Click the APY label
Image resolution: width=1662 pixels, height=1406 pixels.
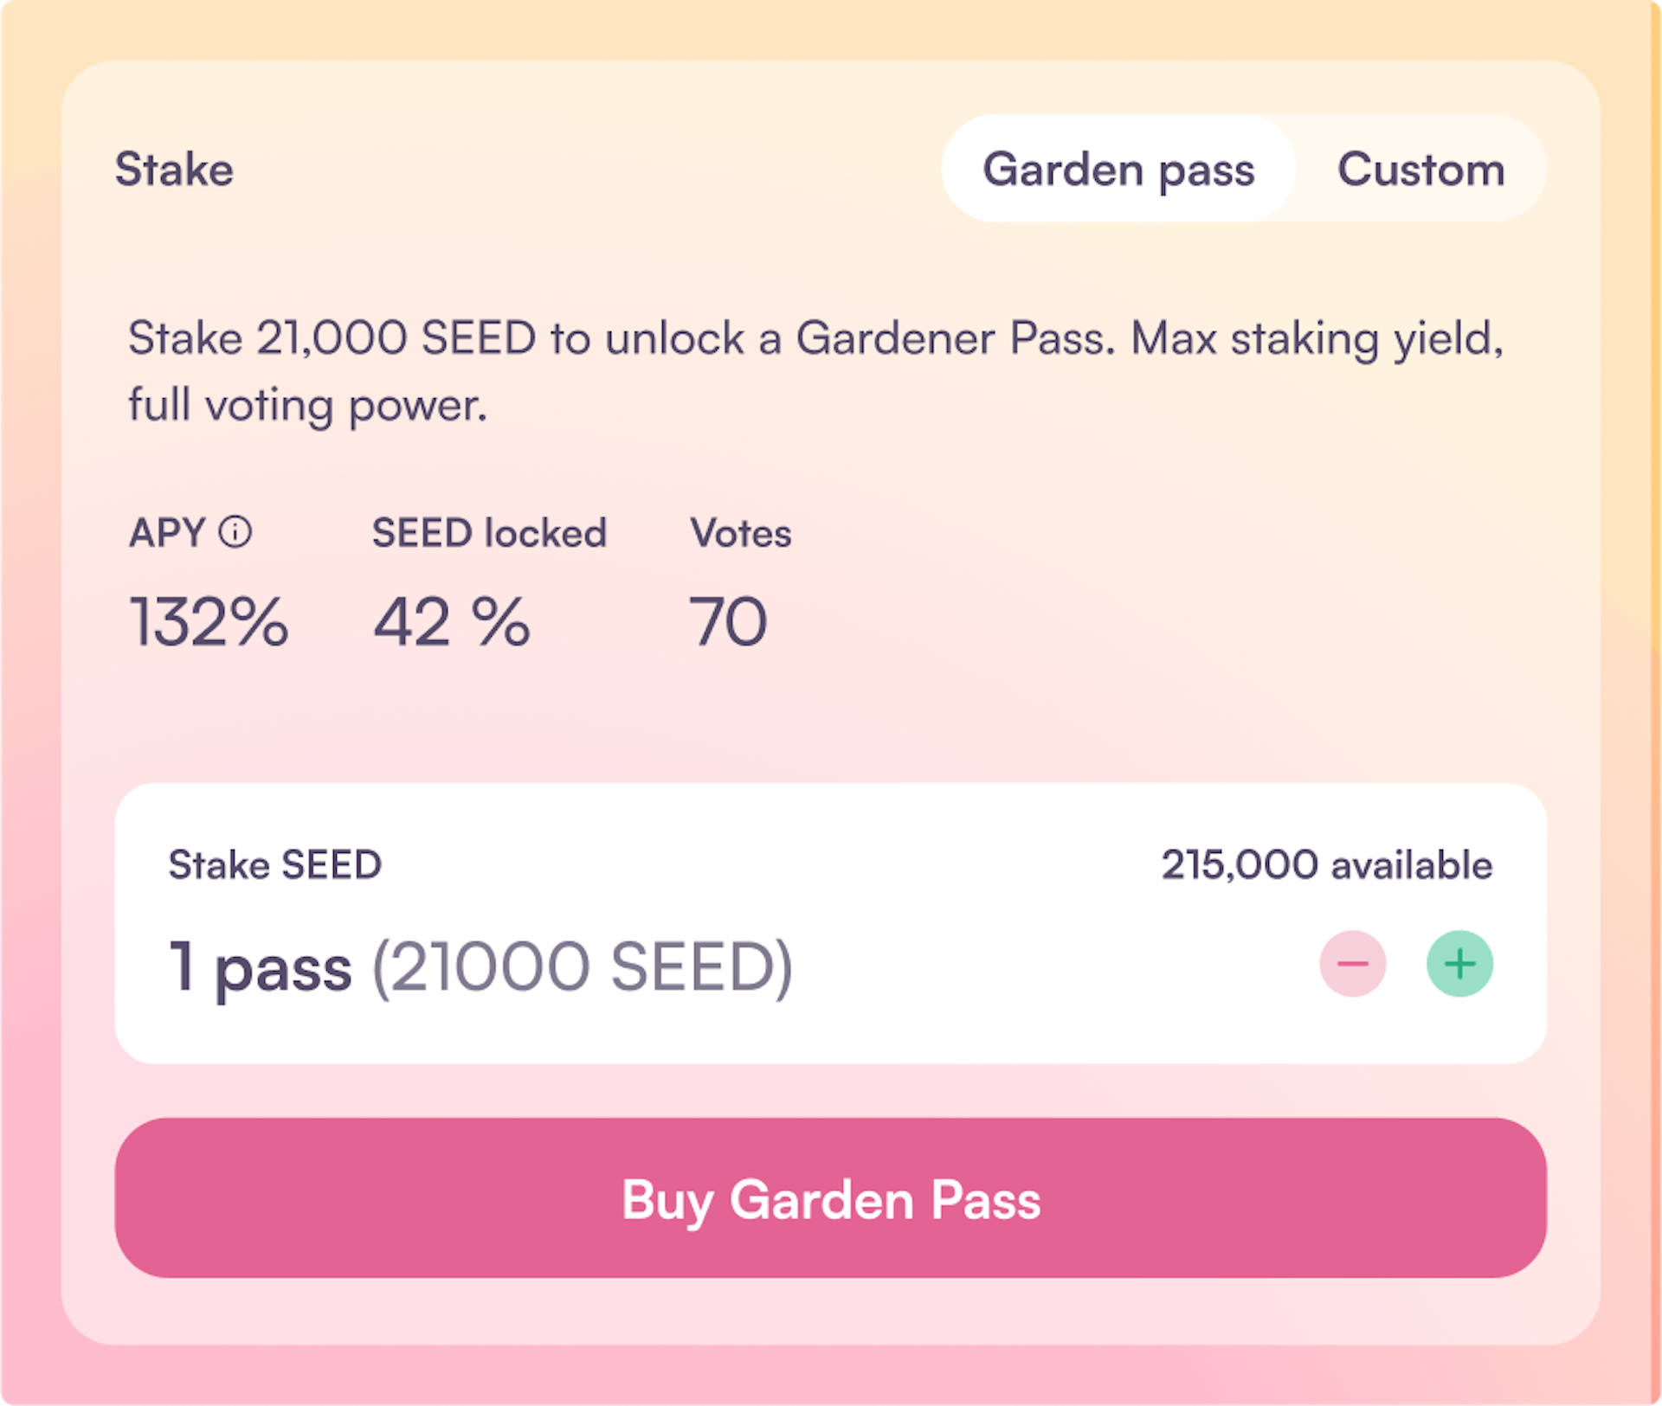pyautogui.click(x=167, y=532)
